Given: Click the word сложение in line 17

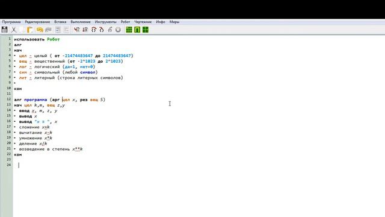Looking at the screenshot, I should [x=29, y=127].
